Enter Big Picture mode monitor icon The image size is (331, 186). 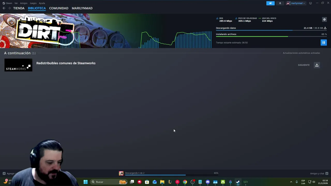[x=310, y=3]
